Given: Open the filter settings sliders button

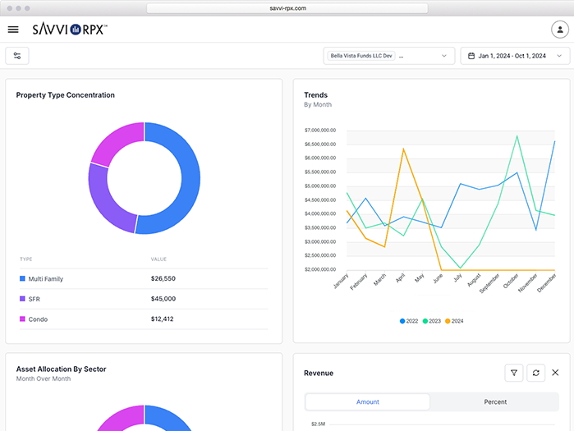Looking at the screenshot, I should point(17,56).
